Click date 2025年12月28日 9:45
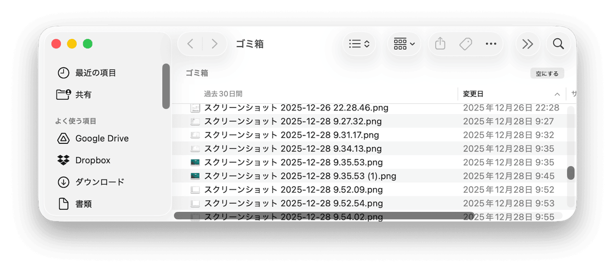 coord(508,176)
